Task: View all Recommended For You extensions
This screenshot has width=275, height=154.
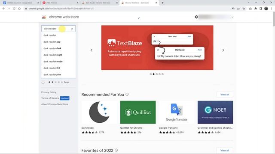Action: pos(225,95)
